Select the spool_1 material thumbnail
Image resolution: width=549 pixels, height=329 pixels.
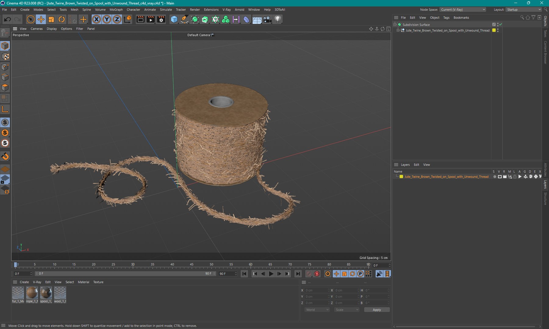coord(46,295)
